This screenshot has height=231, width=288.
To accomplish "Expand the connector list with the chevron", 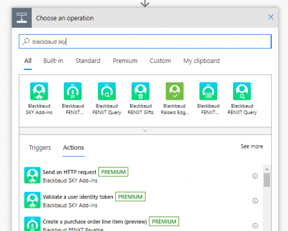I will 145,131.
